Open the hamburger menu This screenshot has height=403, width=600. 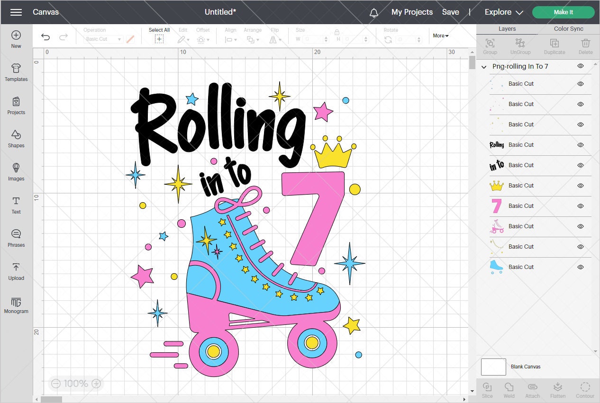click(16, 12)
